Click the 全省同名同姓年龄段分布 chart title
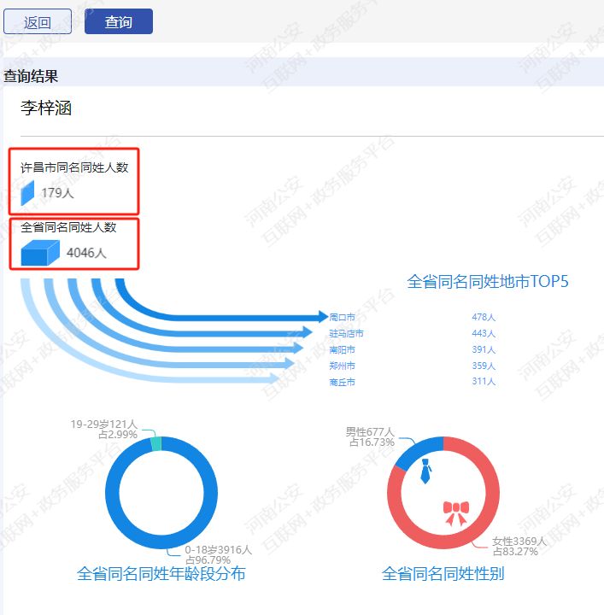 (x=161, y=574)
